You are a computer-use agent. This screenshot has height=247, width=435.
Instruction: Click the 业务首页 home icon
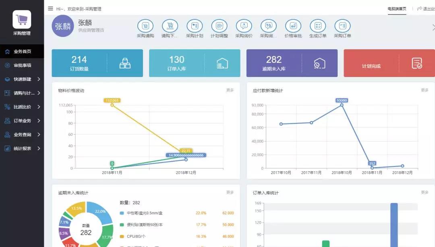(8, 51)
